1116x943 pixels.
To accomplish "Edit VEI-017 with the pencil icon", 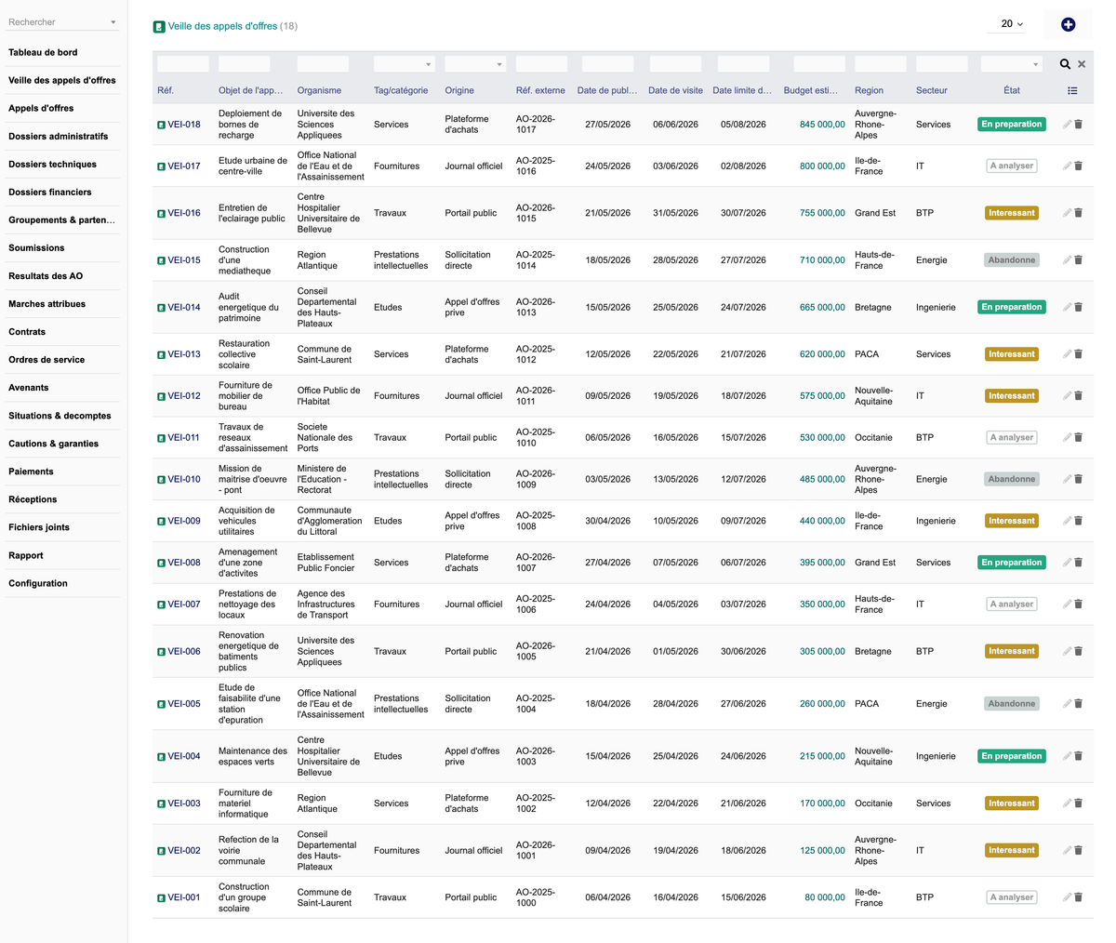I will pyautogui.click(x=1068, y=166).
